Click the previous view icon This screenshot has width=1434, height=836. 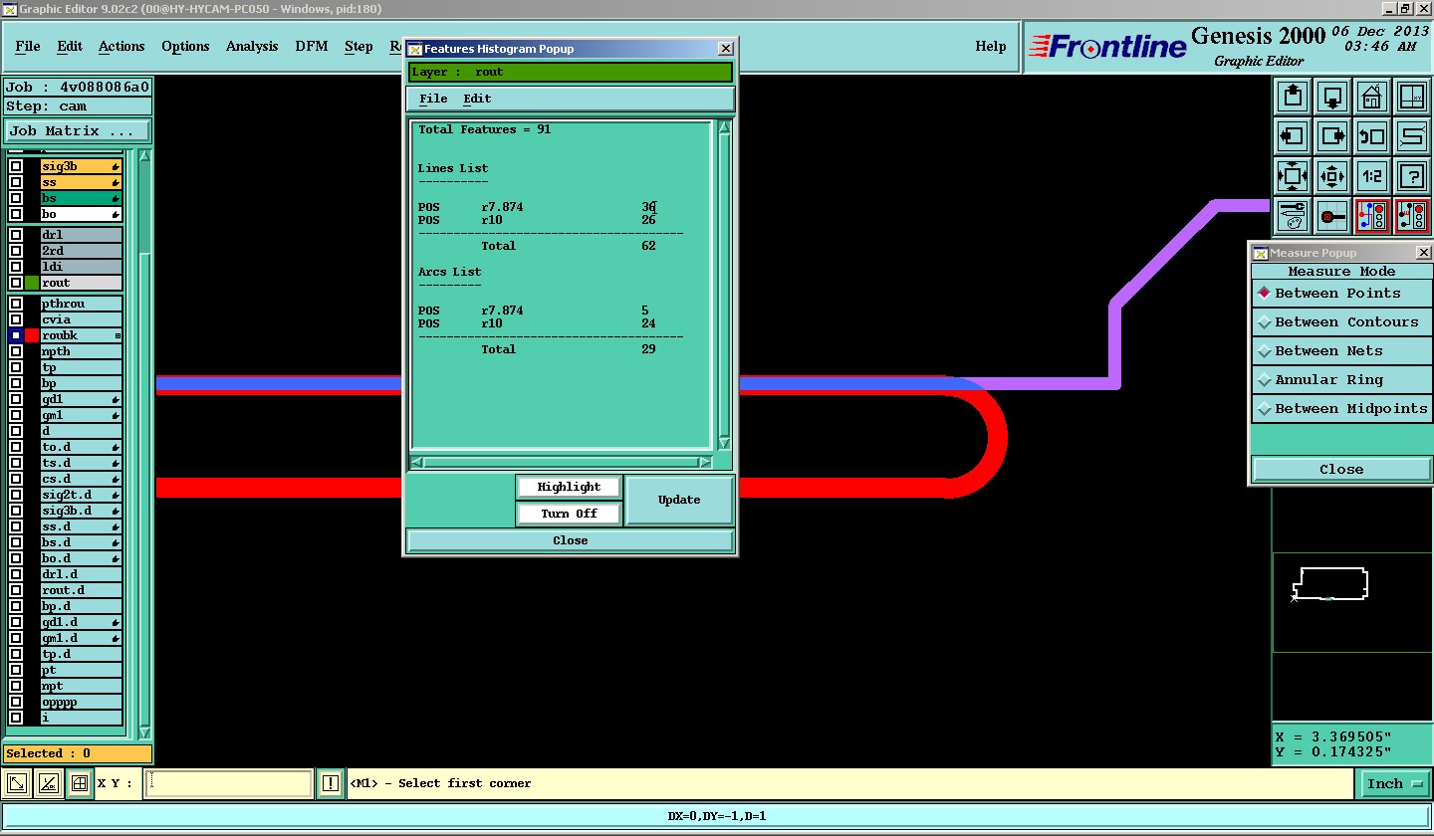pyautogui.click(x=1372, y=136)
